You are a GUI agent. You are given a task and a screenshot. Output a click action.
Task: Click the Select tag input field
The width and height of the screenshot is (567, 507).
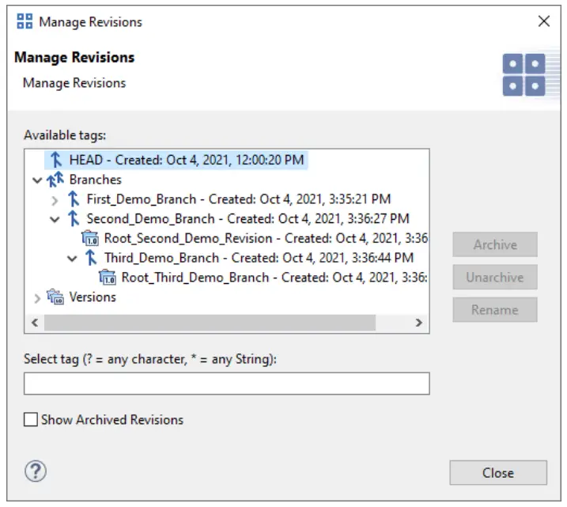tap(226, 384)
